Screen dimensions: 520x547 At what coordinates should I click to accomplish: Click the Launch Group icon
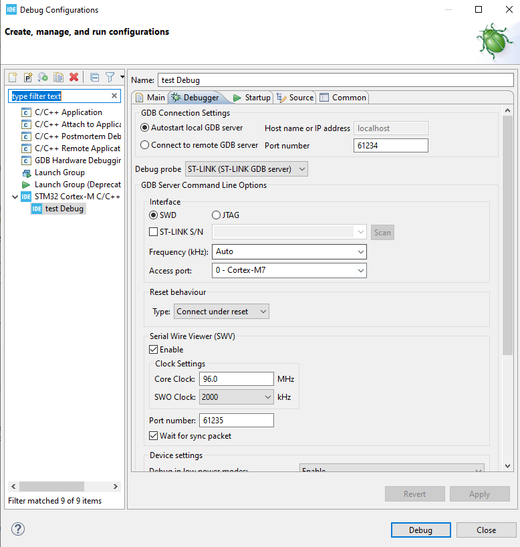[x=27, y=173]
